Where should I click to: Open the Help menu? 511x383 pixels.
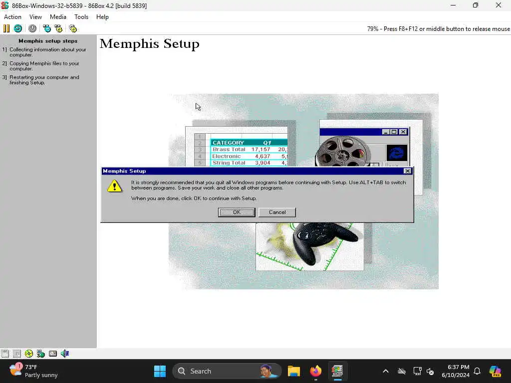(x=102, y=17)
